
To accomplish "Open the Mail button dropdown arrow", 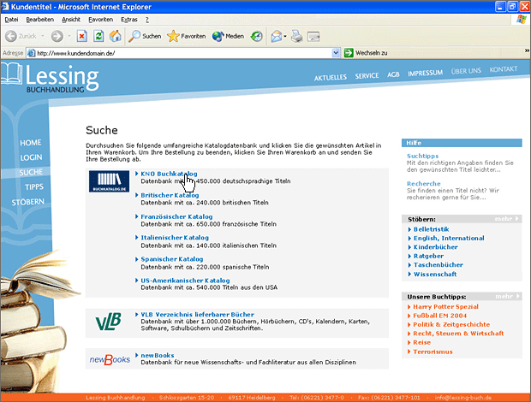I will tap(285, 36).
